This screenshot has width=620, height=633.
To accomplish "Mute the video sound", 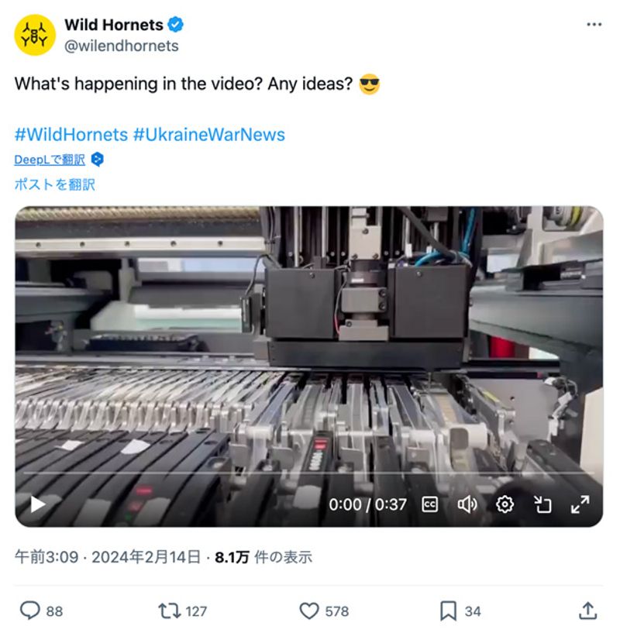I will (467, 504).
